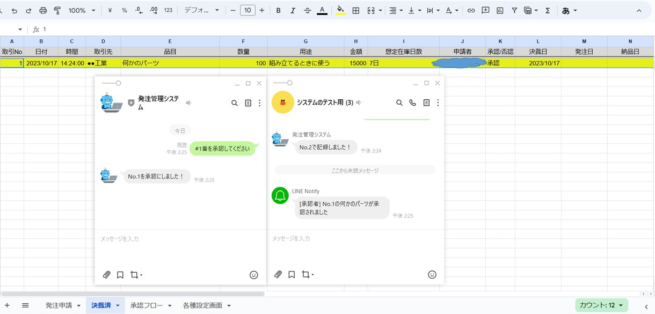655x314 pixels.
Task: Open the text wrapping dropdown
Action: click(433, 11)
